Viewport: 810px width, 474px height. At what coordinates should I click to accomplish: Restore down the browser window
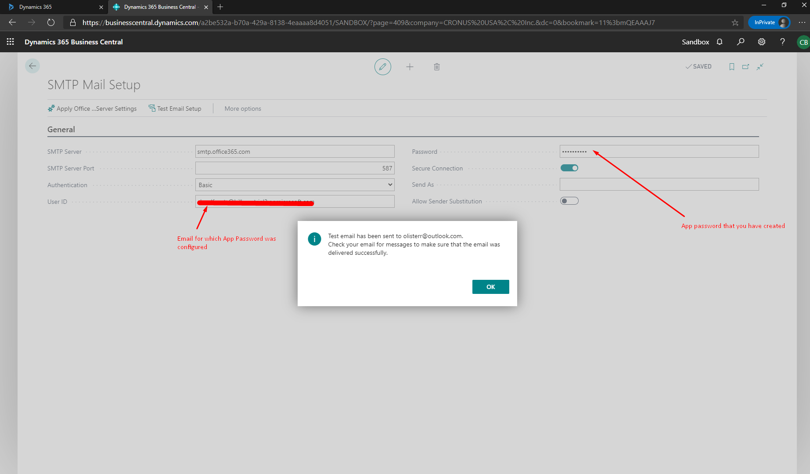point(784,5)
